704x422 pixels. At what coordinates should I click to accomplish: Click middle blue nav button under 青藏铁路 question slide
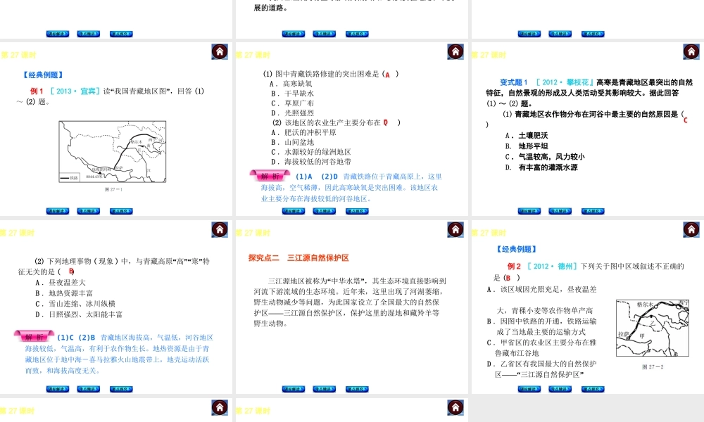coord(324,211)
